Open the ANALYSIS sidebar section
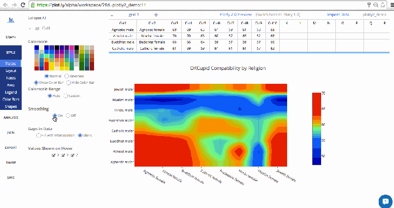The width and height of the screenshot is (394, 208). click(x=11, y=117)
